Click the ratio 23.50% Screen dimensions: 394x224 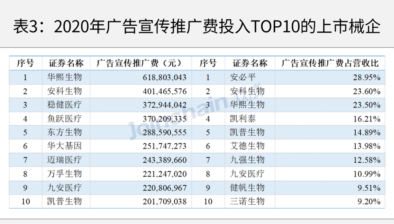(x=367, y=105)
